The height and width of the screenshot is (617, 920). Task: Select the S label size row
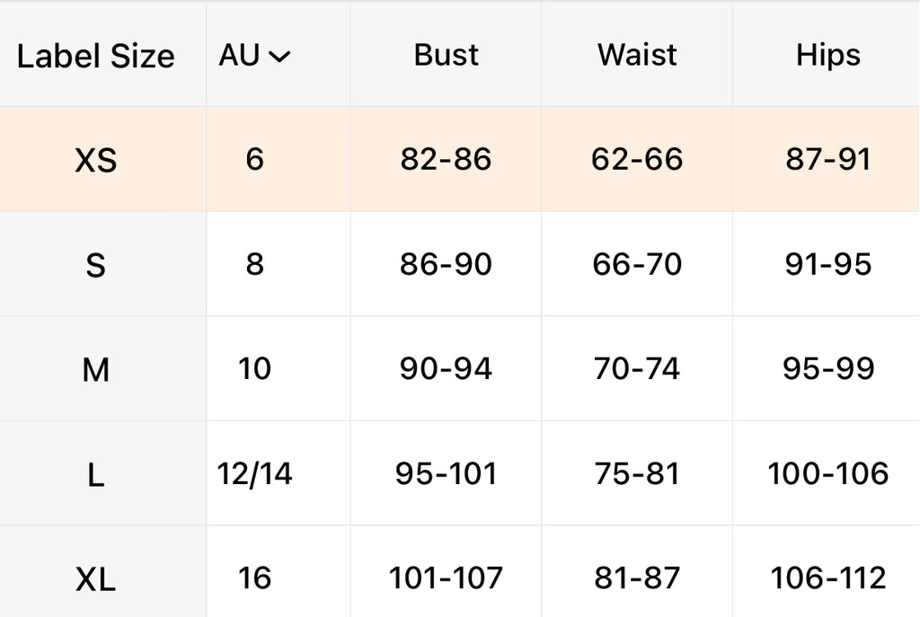pos(95,266)
